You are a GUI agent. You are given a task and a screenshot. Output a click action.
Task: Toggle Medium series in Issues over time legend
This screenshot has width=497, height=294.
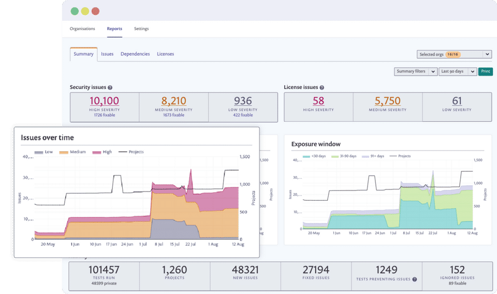click(x=73, y=152)
